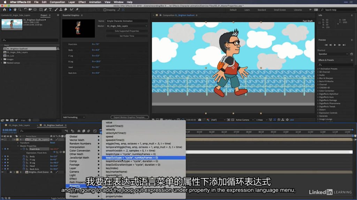Image resolution: width=357 pixels, height=200 pixels.
Task: Toggle the enable expression equals icon
Action: click(54, 152)
